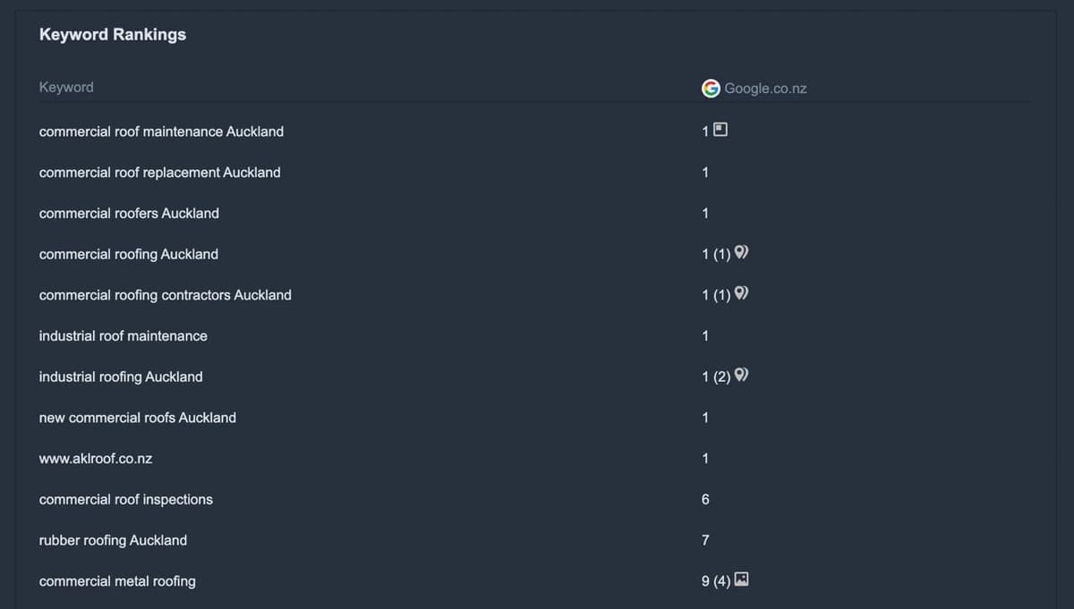The width and height of the screenshot is (1074, 609).
Task: Click the rank 6 beside commercial roof inspections
Action: [x=704, y=499]
